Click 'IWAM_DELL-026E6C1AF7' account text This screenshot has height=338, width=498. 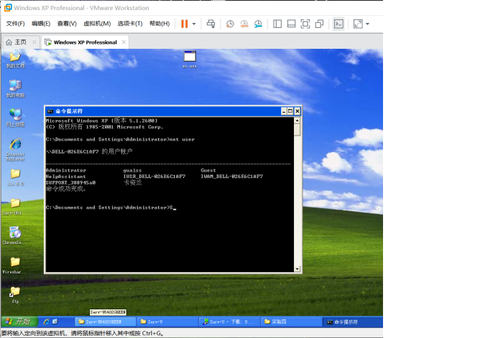point(231,177)
